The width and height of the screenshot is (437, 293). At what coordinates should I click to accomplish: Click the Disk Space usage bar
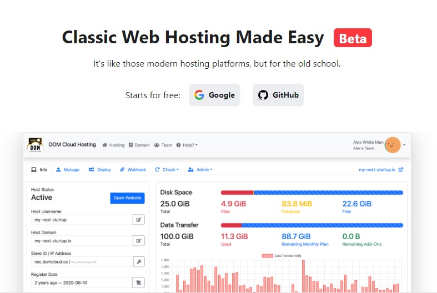(x=312, y=193)
